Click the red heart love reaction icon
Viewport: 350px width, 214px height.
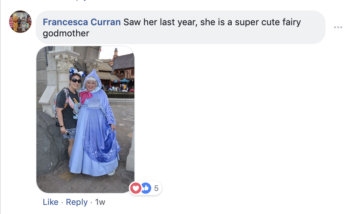pyautogui.click(x=135, y=188)
